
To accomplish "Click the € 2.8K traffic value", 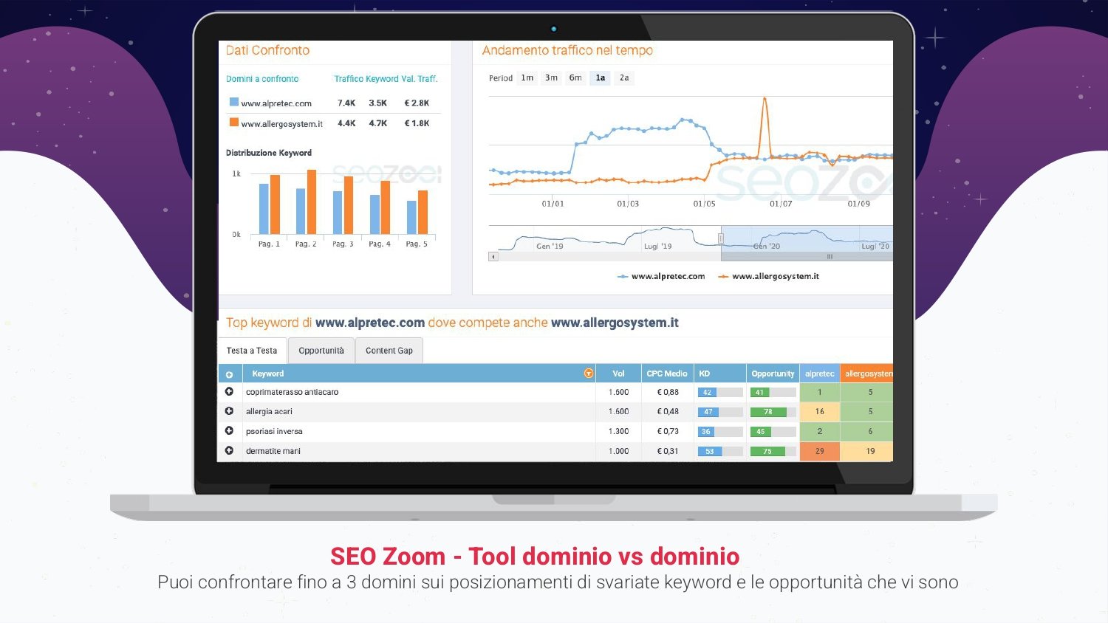I will [x=417, y=103].
